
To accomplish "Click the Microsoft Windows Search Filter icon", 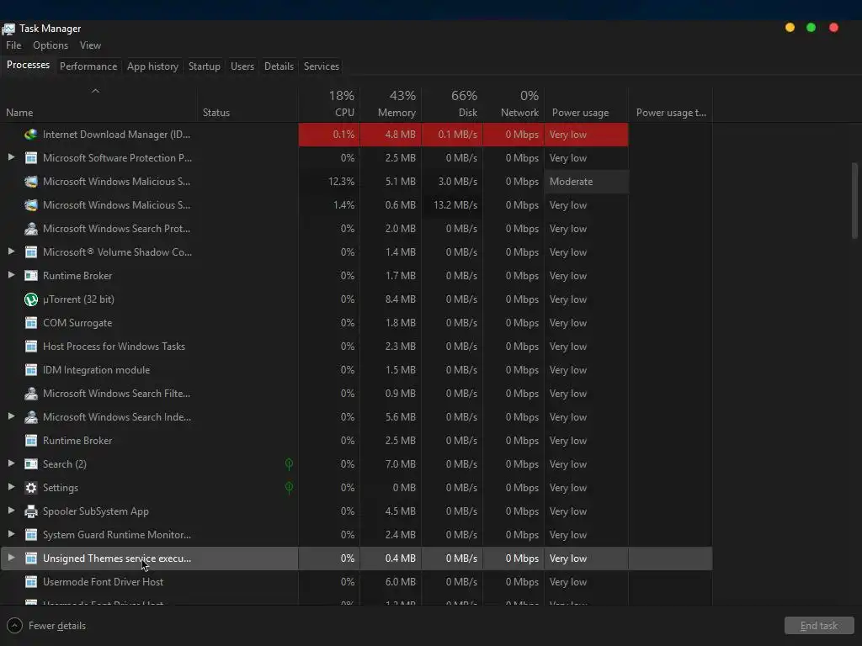I will pos(31,394).
